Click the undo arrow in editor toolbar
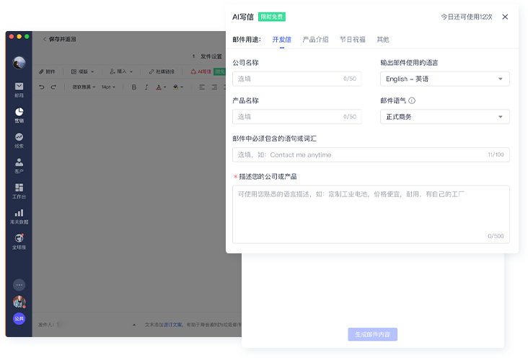Image resolution: width=528 pixels, height=358 pixels. pyautogui.click(x=43, y=87)
